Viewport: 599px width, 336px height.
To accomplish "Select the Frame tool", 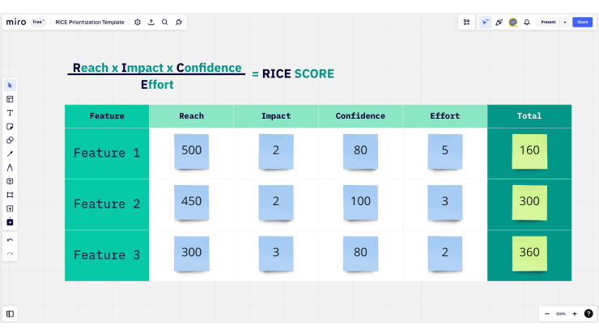I will pyautogui.click(x=11, y=195).
